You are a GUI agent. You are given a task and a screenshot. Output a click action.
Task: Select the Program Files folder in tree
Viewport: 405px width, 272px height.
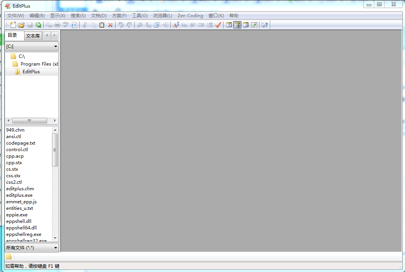tap(39, 64)
